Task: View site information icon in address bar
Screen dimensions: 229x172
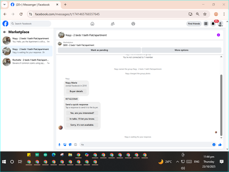Action: tap(31, 14)
